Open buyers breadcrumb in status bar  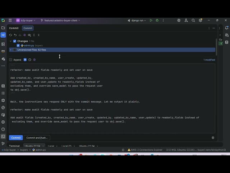(x=24, y=150)
